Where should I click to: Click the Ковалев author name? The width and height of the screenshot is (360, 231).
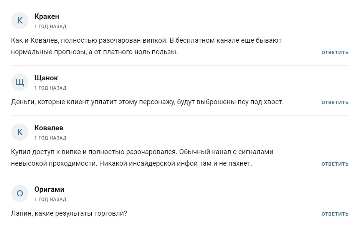point(49,128)
